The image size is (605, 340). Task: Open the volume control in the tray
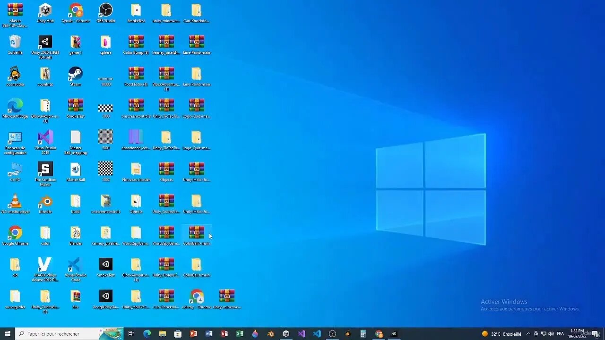pyautogui.click(x=551, y=334)
